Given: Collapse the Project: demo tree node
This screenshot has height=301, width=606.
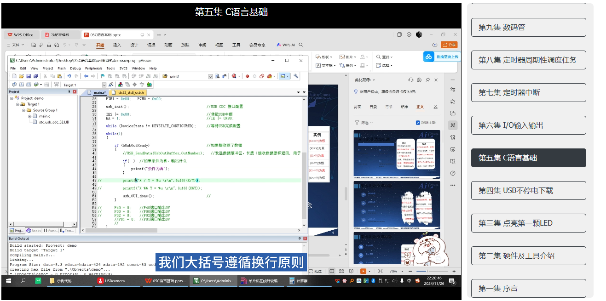Looking at the screenshot, I should point(12,98).
